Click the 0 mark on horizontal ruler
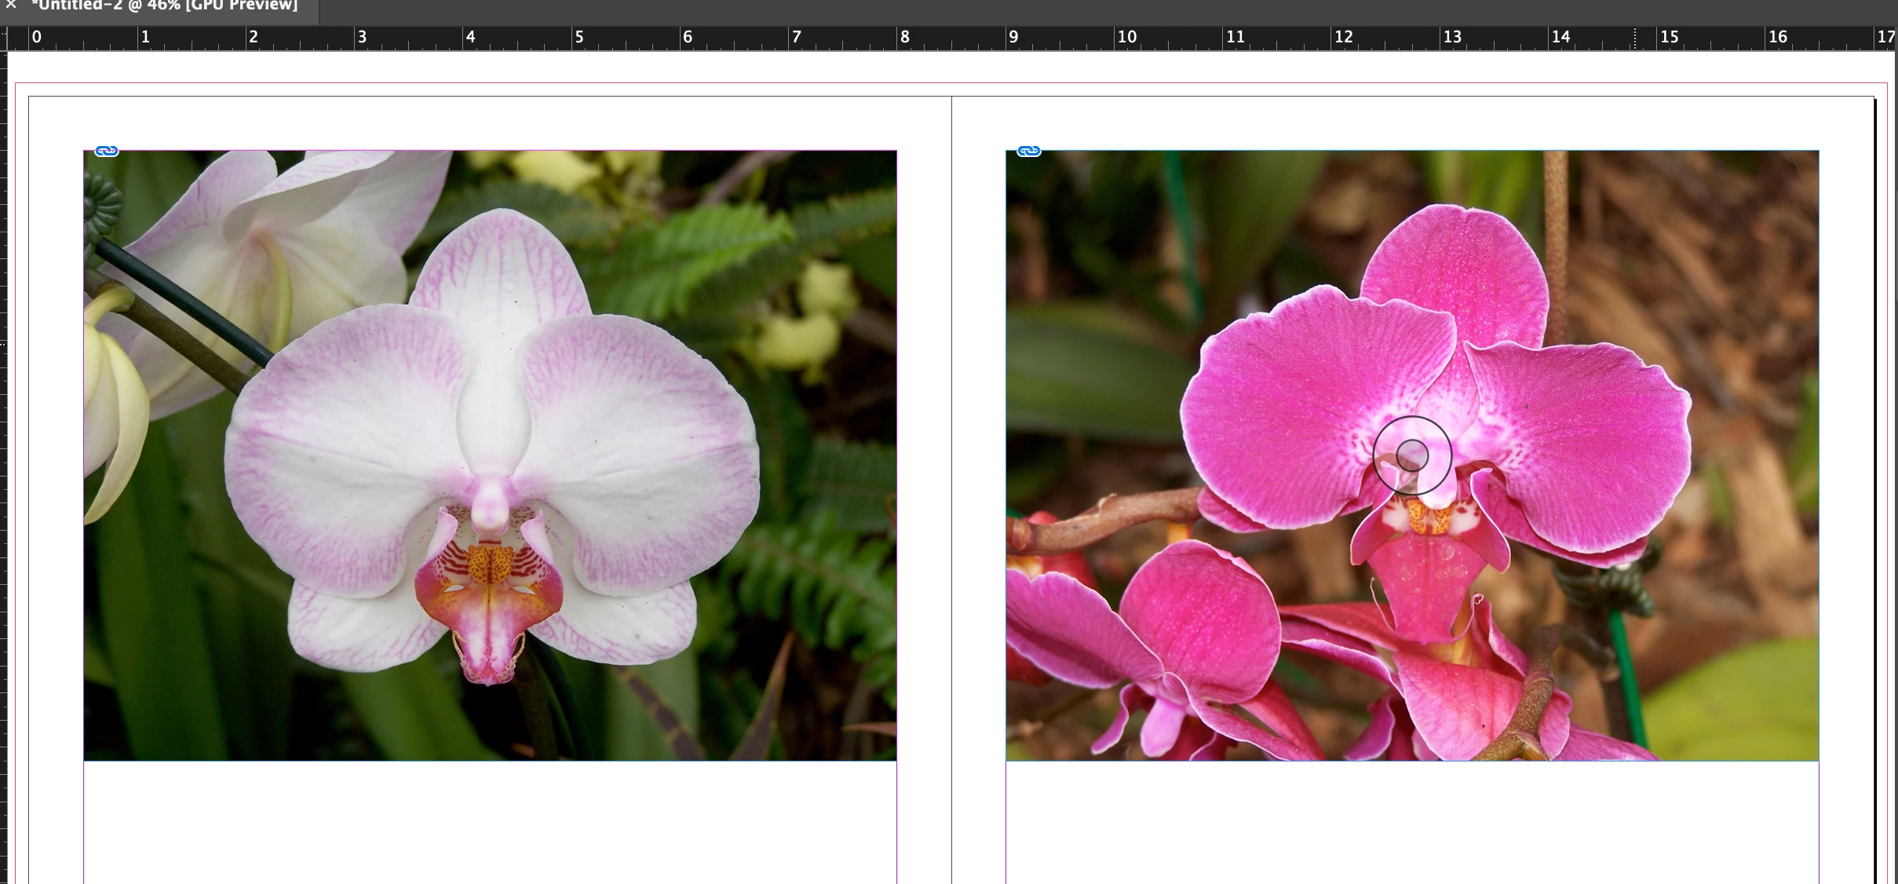 point(36,37)
